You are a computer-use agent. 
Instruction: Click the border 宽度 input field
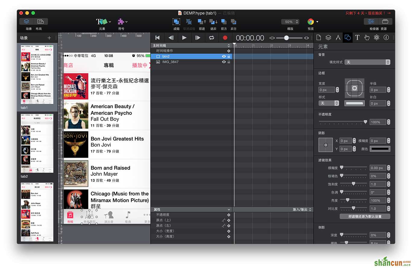tap(327, 90)
